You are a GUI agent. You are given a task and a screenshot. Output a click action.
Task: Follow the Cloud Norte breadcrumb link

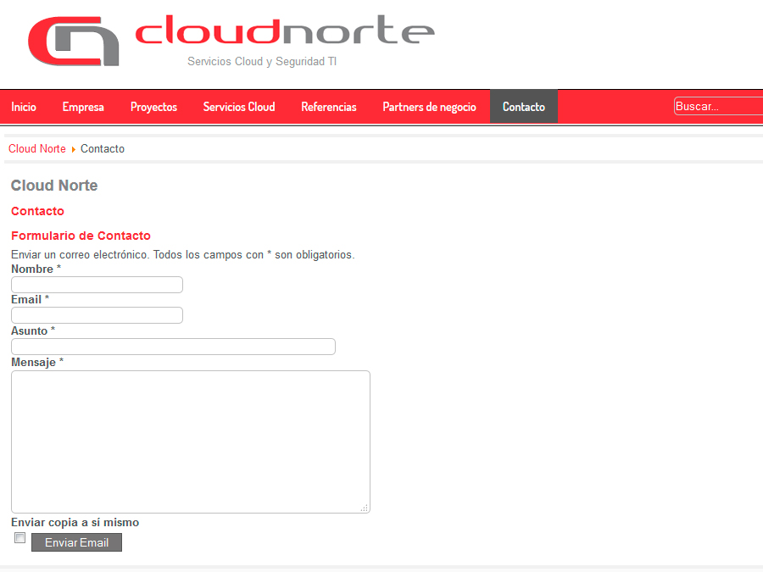click(37, 149)
